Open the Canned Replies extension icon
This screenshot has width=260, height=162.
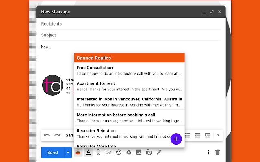(x=78, y=152)
